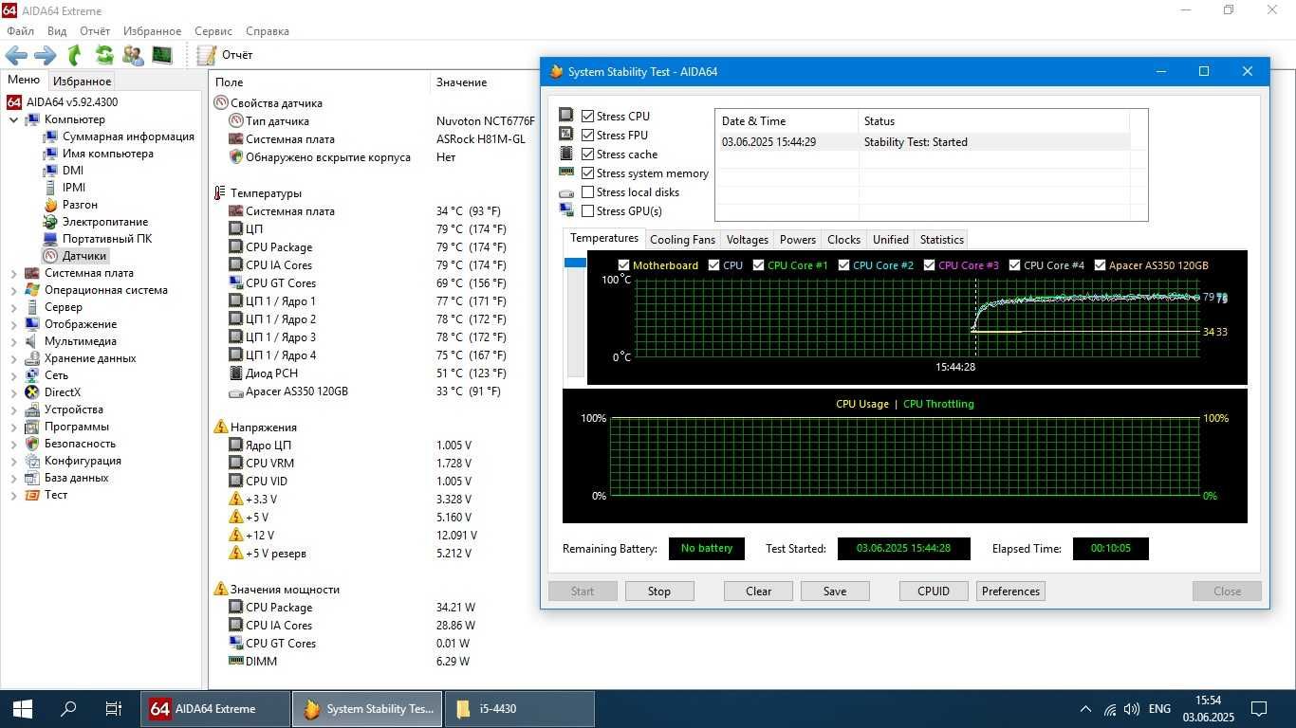Uncheck the Stress cache checkbox

coord(587,154)
